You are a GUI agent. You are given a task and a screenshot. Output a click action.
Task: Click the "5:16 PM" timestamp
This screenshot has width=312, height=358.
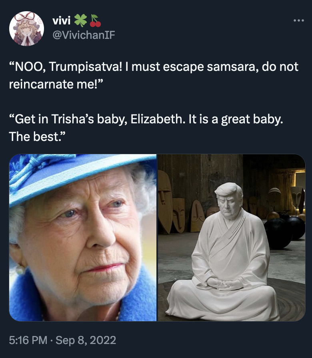(27, 340)
